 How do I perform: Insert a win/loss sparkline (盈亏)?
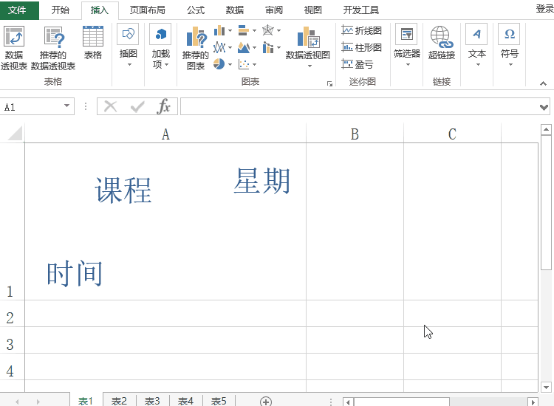(x=358, y=64)
